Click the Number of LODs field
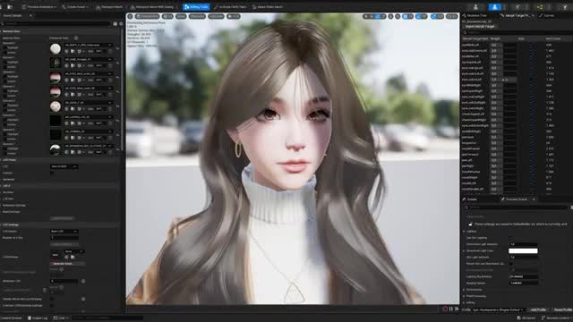 tap(64, 238)
